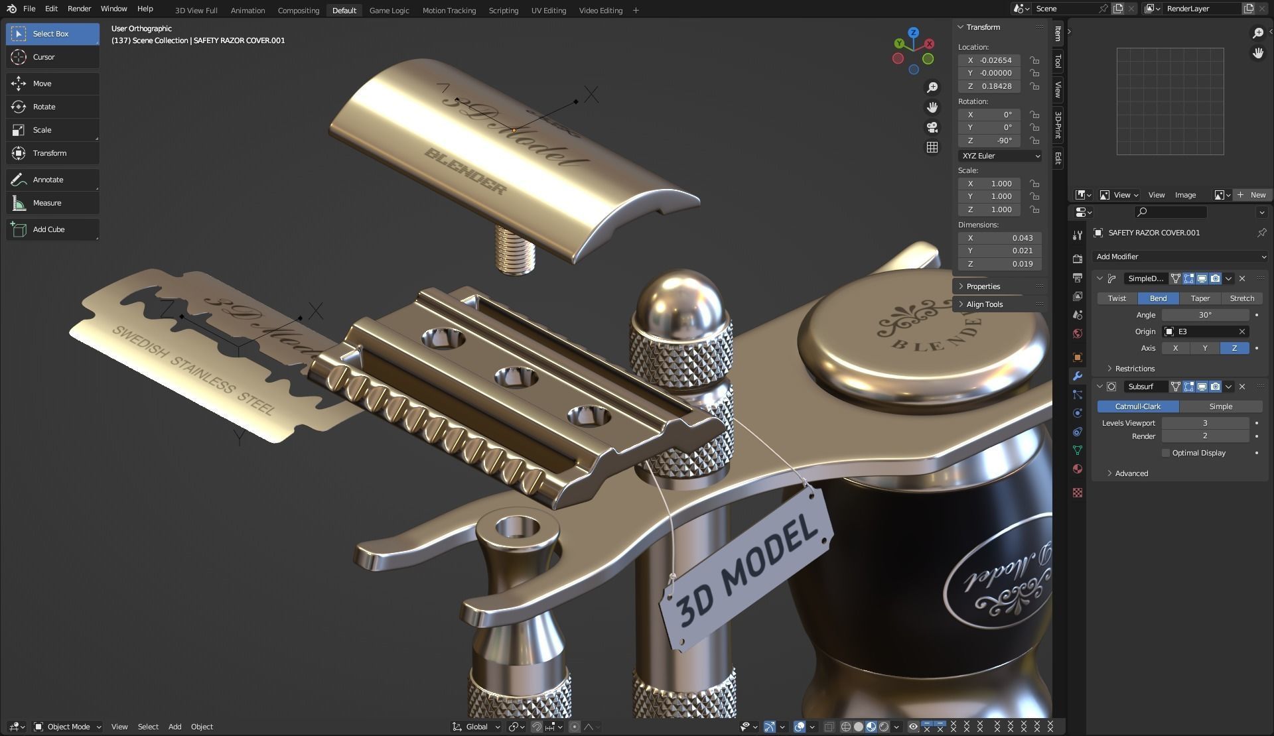Open the Render properties tab
Image resolution: width=1274 pixels, height=736 pixels.
tap(1078, 259)
